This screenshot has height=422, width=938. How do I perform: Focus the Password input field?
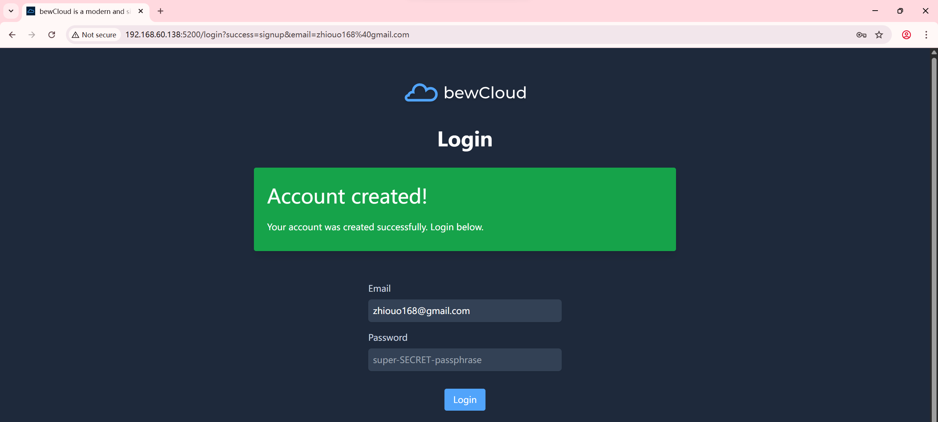tap(465, 360)
